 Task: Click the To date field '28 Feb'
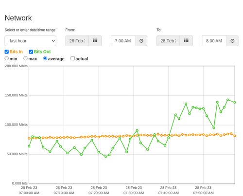coord(168,41)
